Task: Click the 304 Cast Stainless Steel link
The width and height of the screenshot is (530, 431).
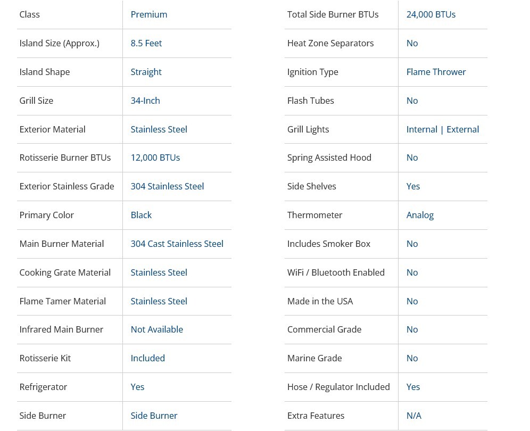Action: [177, 244]
